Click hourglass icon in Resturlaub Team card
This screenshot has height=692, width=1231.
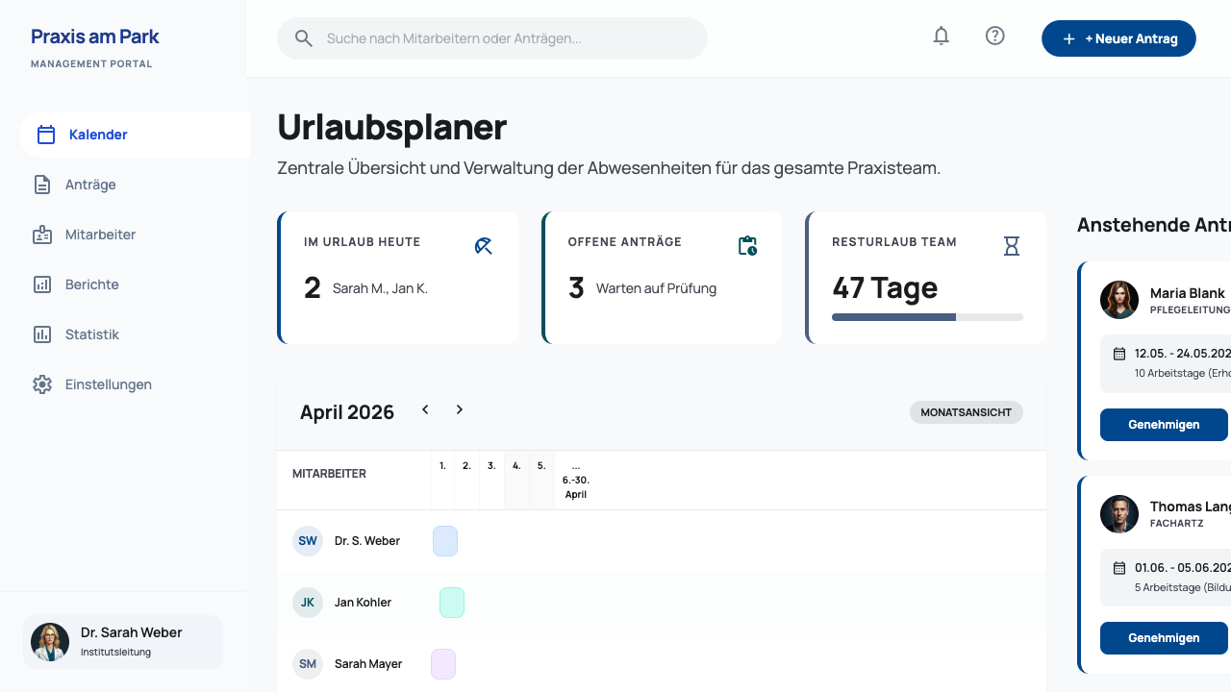coord(1011,246)
